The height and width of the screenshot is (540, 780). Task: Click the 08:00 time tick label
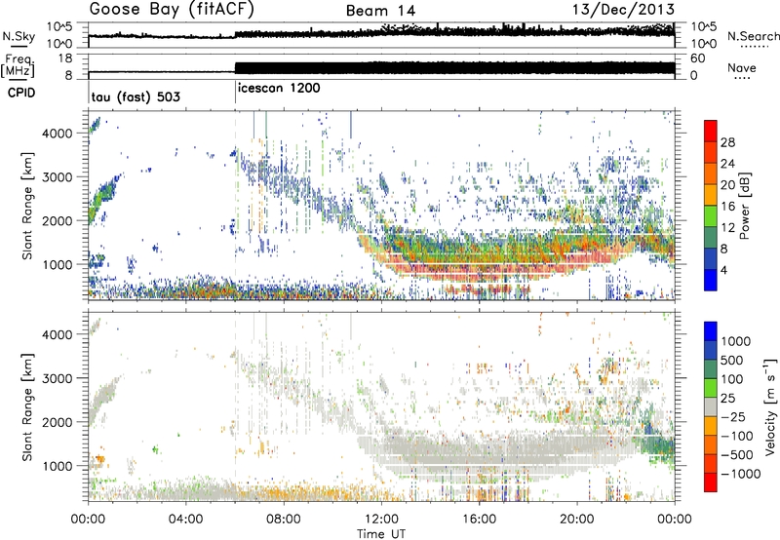click(284, 520)
